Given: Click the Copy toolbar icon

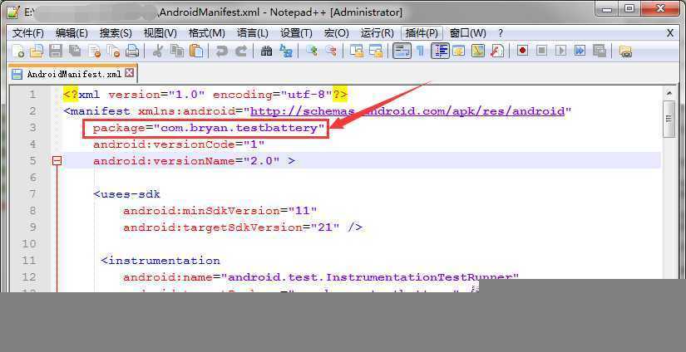Looking at the screenshot, I should pos(177,51).
